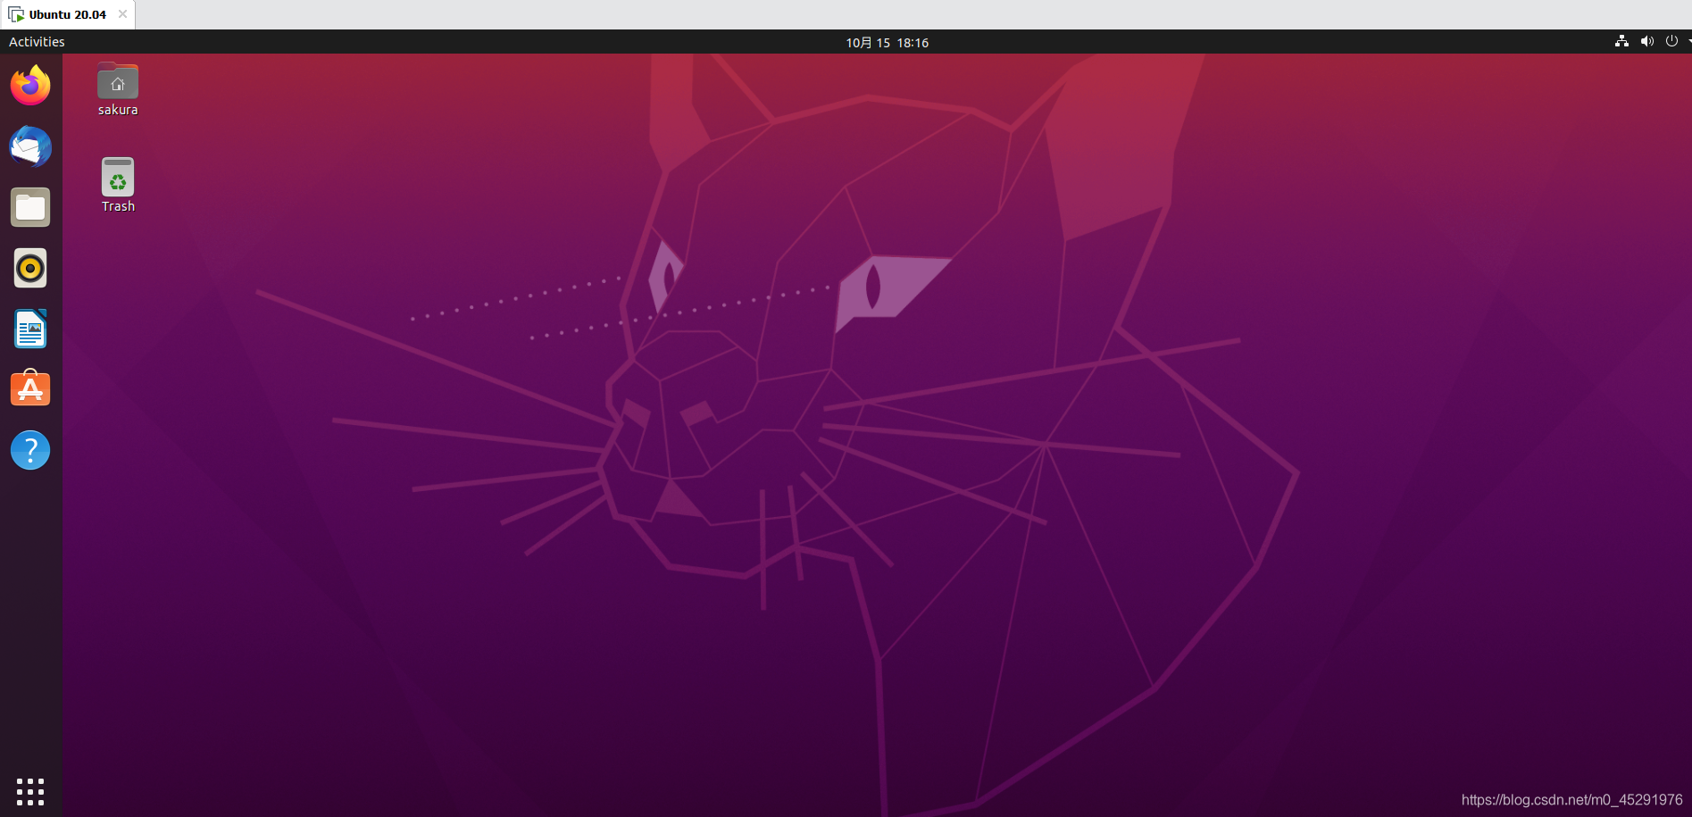Select the Ubuntu 20.04 VM tab

click(68, 14)
